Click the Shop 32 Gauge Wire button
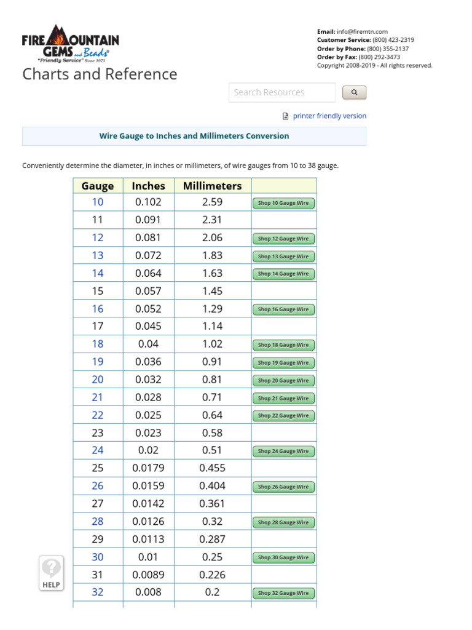Screen dimensions: 472x630 [283, 593]
